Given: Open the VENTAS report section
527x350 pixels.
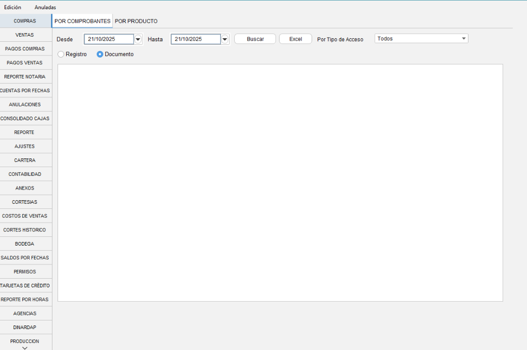Looking at the screenshot, I should pos(25,35).
